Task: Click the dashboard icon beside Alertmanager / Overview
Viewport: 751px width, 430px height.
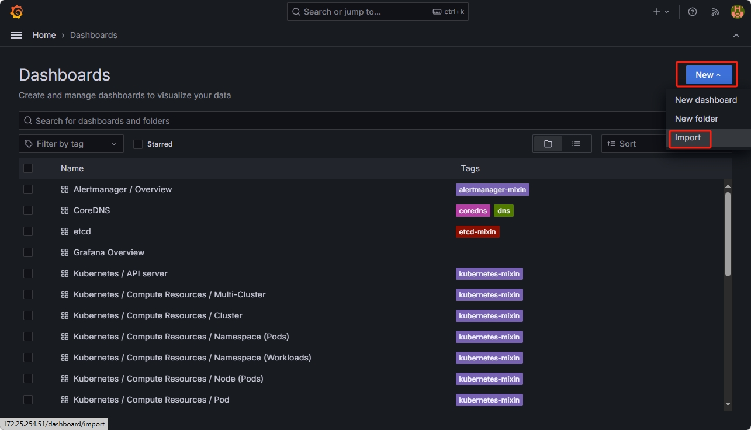Action: [x=65, y=189]
